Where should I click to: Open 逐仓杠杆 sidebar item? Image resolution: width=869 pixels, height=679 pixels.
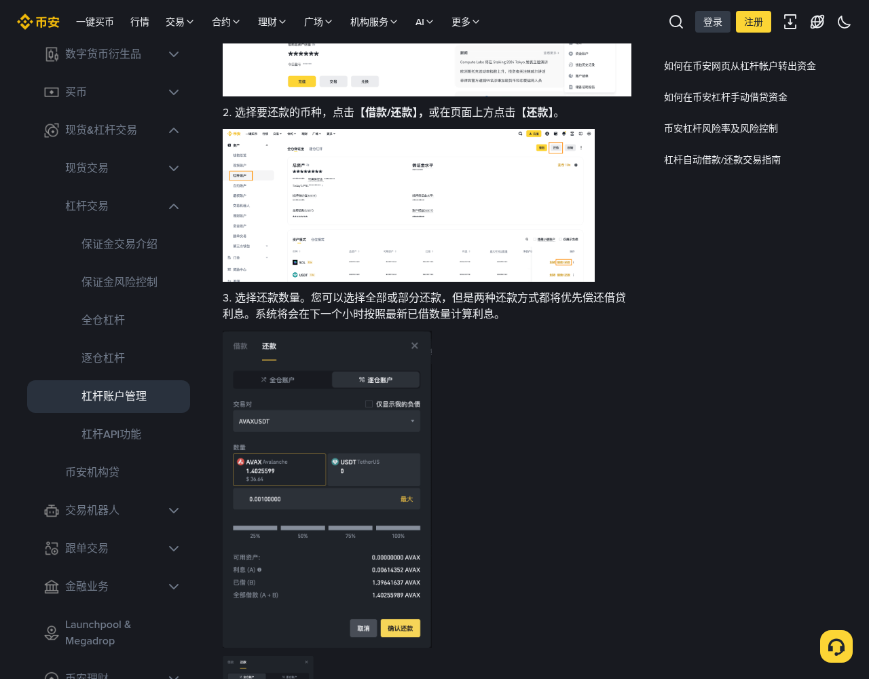point(103,358)
